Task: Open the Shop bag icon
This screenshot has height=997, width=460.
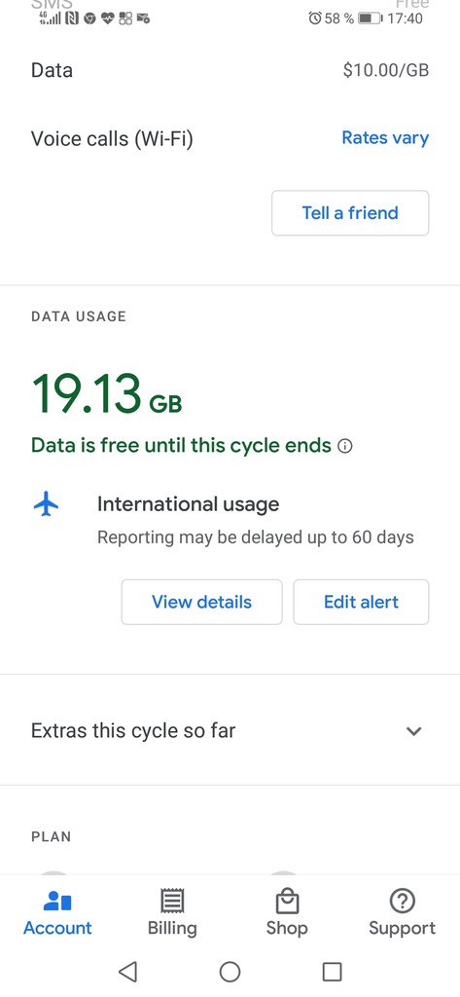Action: tap(287, 902)
